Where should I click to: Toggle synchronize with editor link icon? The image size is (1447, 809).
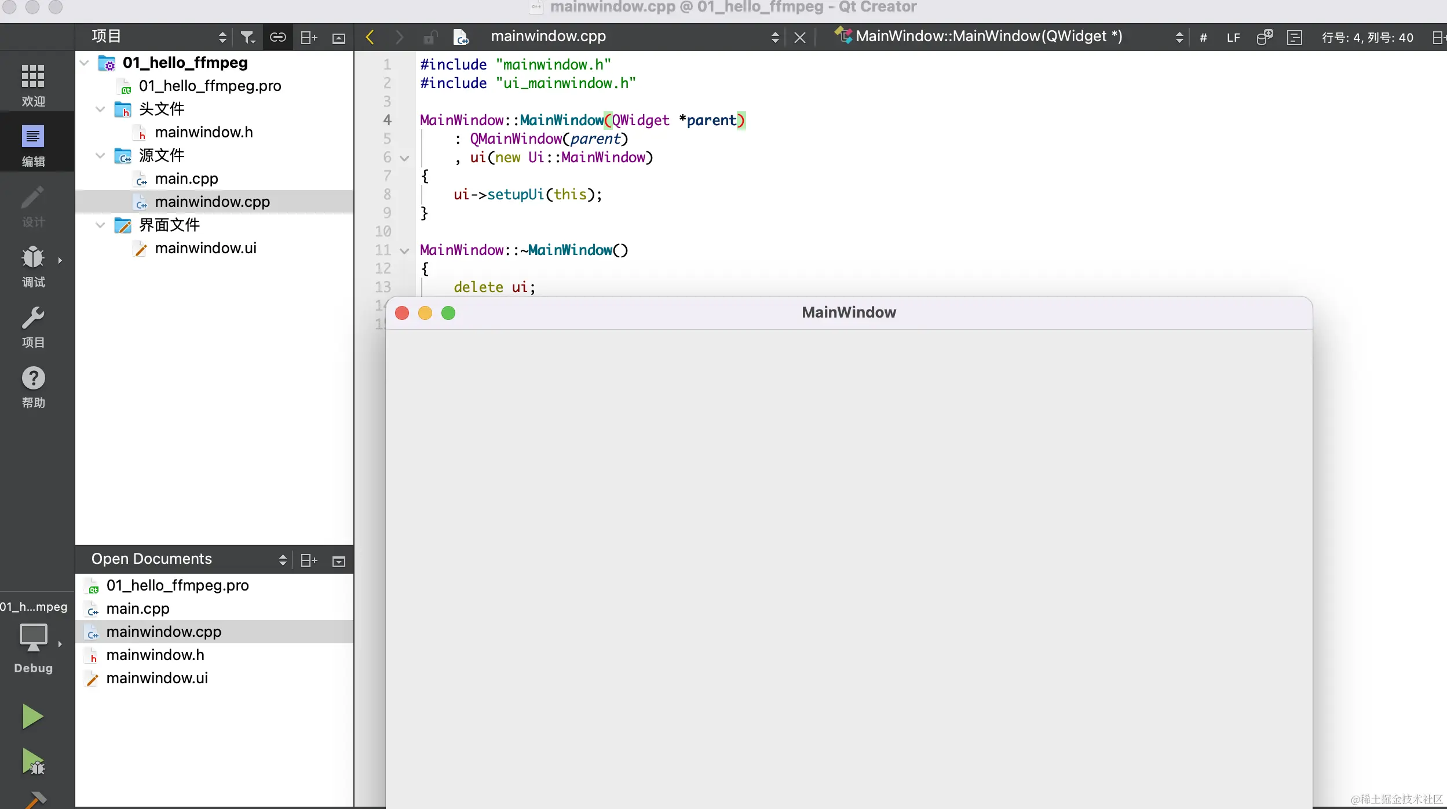278,38
